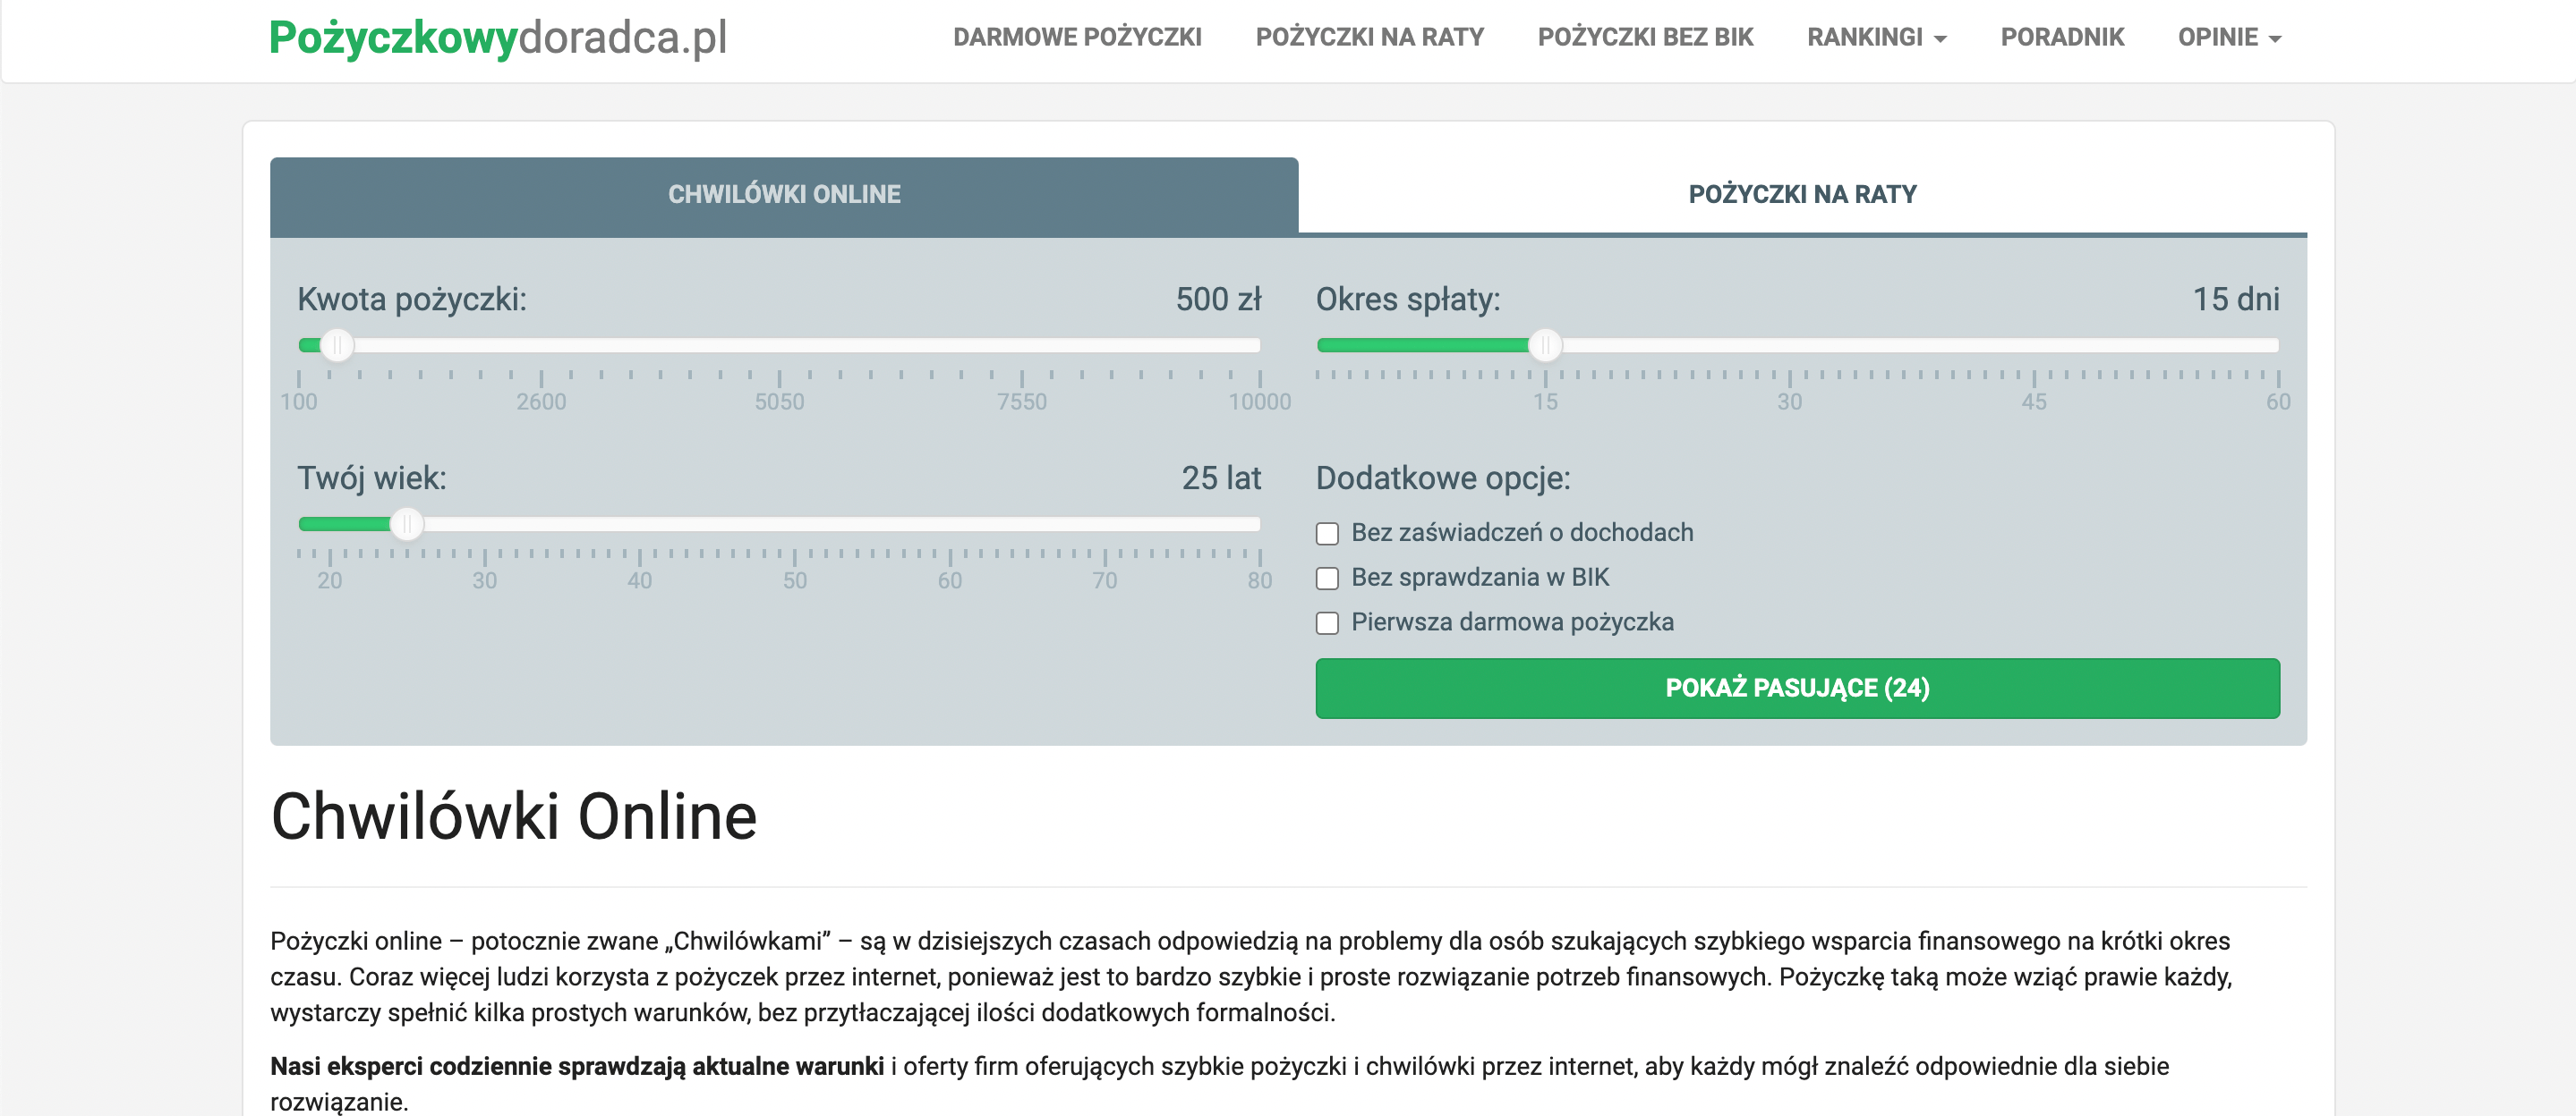2576x1116 pixels.
Task: Enable Bez zaświadczeń o dochodach checkbox
Action: [x=1327, y=534]
